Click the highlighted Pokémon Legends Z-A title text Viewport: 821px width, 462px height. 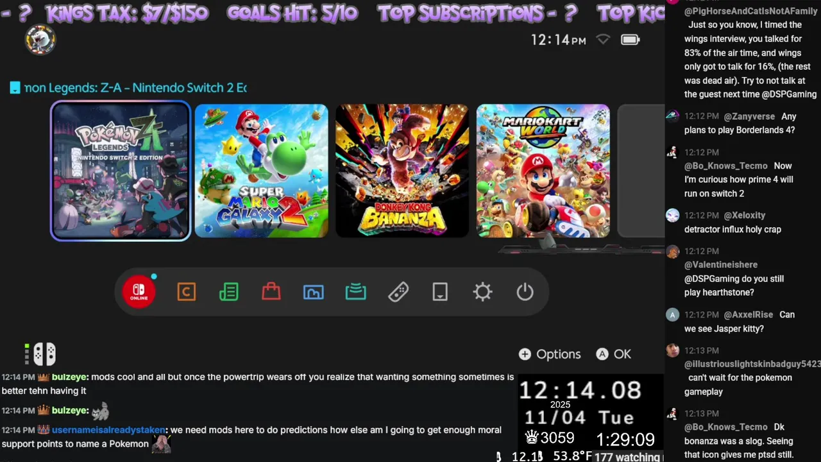pos(135,88)
